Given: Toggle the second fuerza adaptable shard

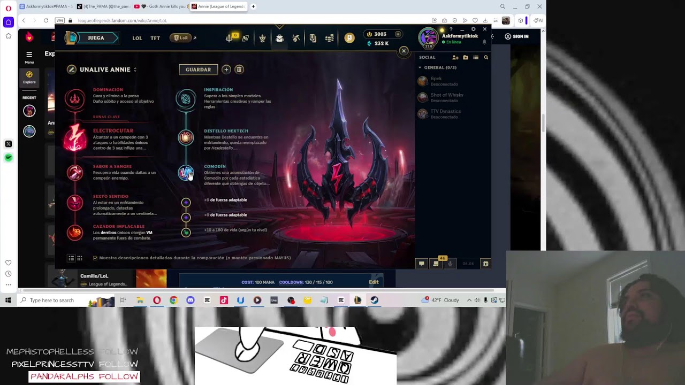Looking at the screenshot, I should point(186,218).
